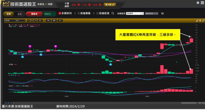Open the apps grid icon
205x110 pixels.
202,3
